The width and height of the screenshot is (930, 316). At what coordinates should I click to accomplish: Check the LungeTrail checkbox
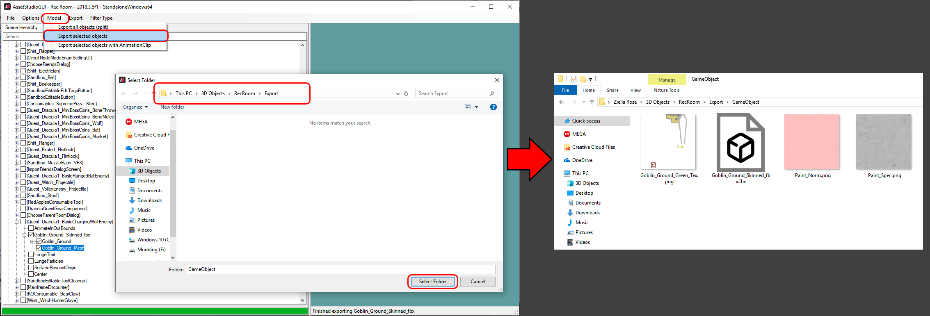click(31, 255)
